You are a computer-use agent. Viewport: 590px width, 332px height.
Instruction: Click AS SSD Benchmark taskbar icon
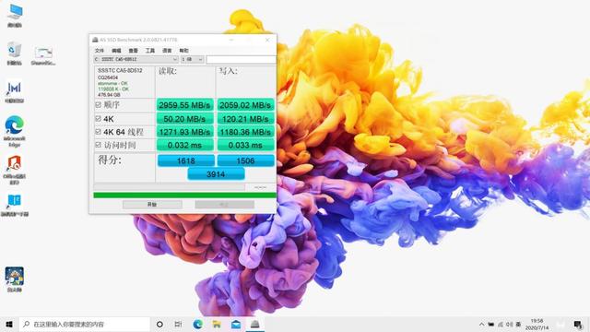(254, 324)
